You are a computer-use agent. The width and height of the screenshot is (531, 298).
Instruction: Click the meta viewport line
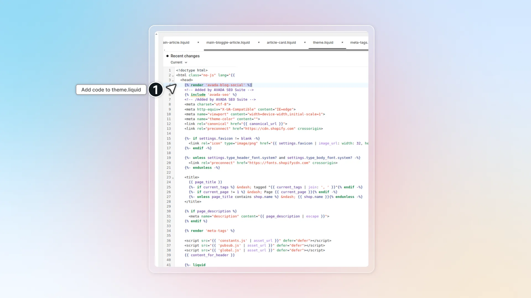[x=255, y=114]
